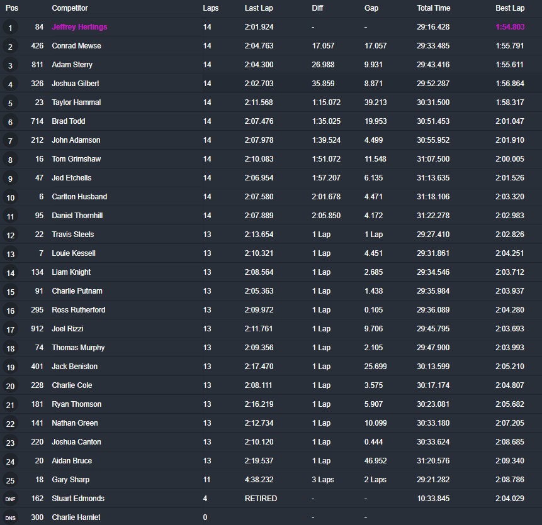Click best lap 2:00.005
The image size is (542, 525).
tap(510, 159)
